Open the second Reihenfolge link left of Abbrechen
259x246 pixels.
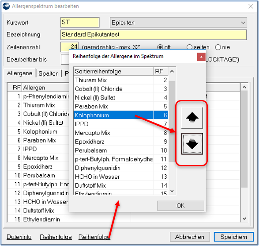tap(94, 237)
